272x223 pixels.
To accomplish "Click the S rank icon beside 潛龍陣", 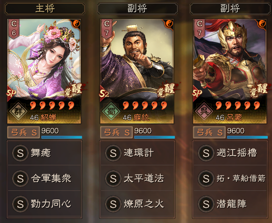I will [x=206, y=204].
